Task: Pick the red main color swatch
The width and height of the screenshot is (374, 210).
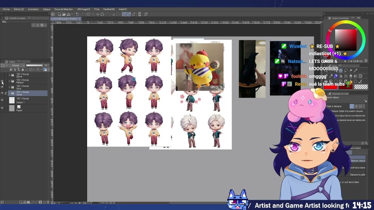Action: tap(330, 87)
